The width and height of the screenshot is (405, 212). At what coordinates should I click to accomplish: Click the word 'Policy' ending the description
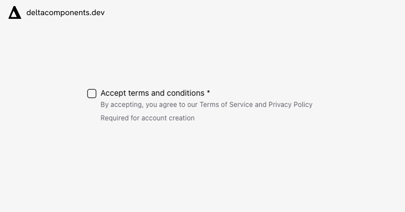[303, 105]
